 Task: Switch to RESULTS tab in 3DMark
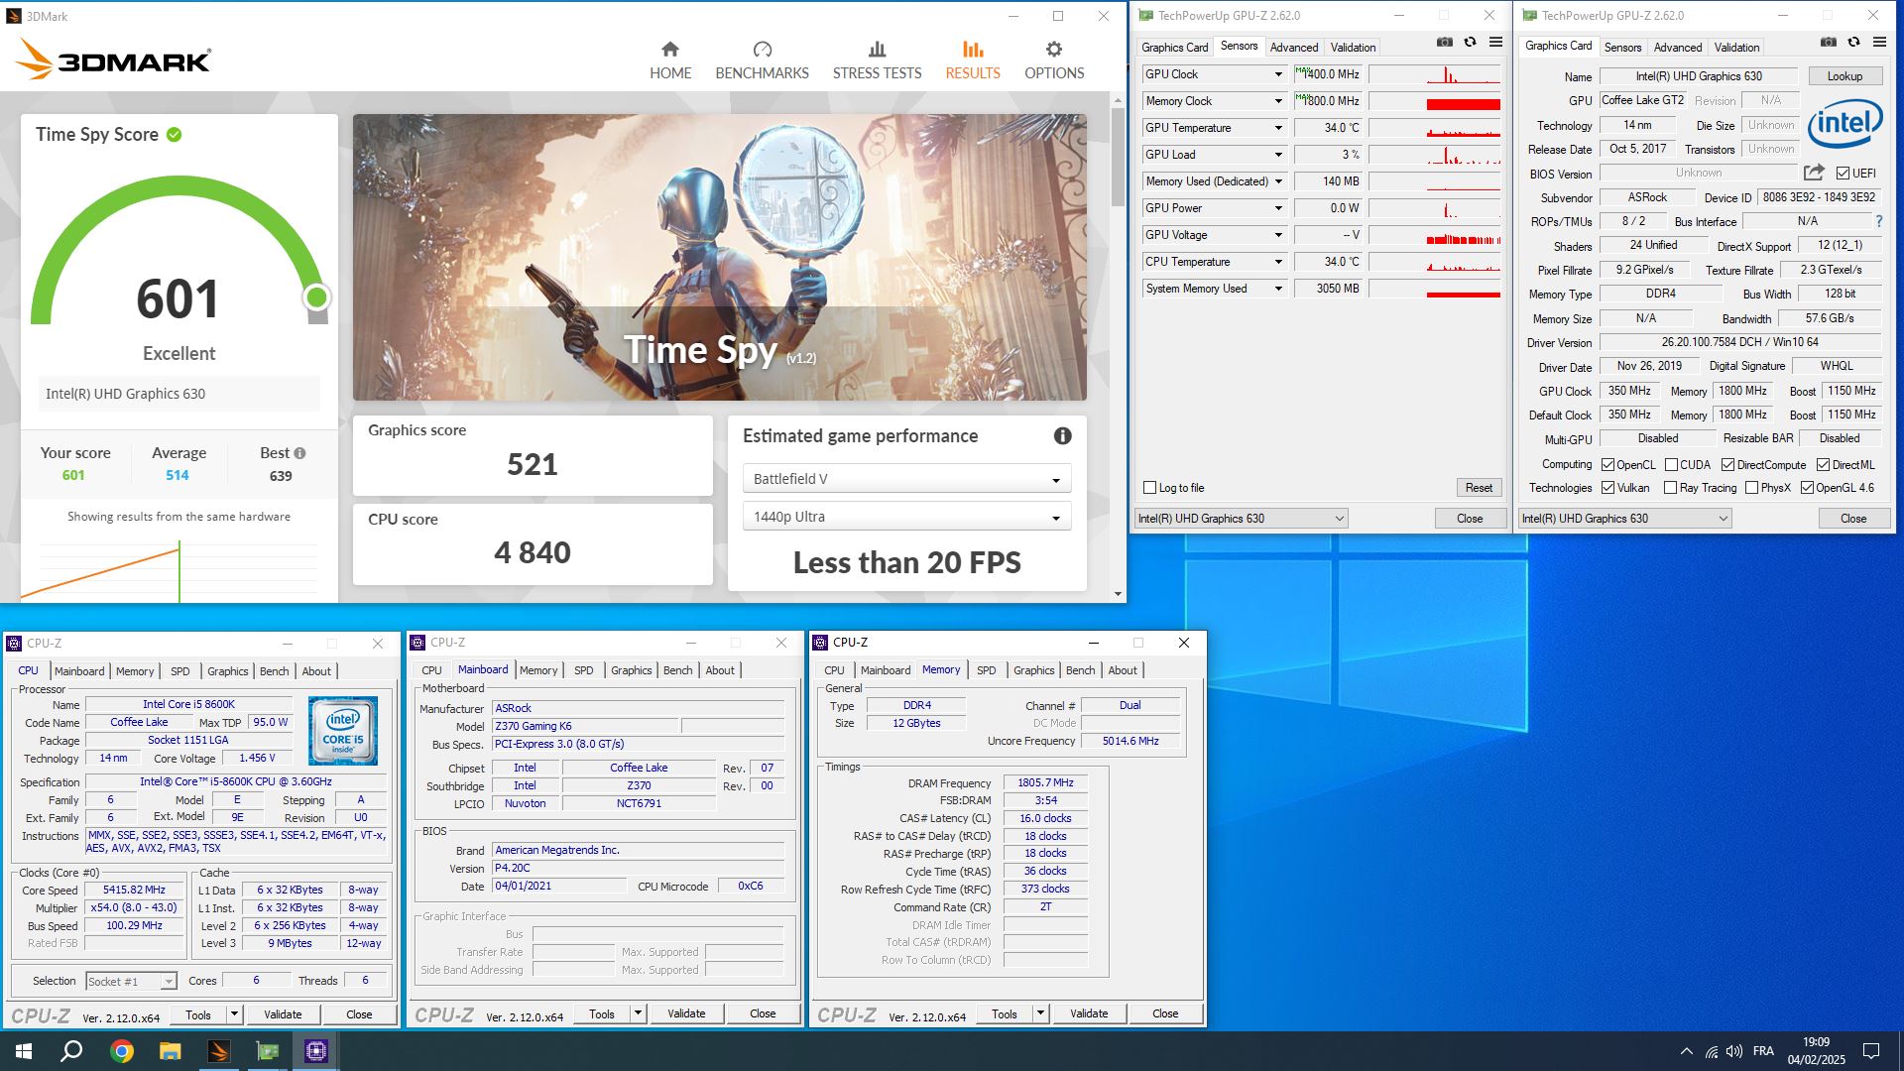(x=972, y=59)
